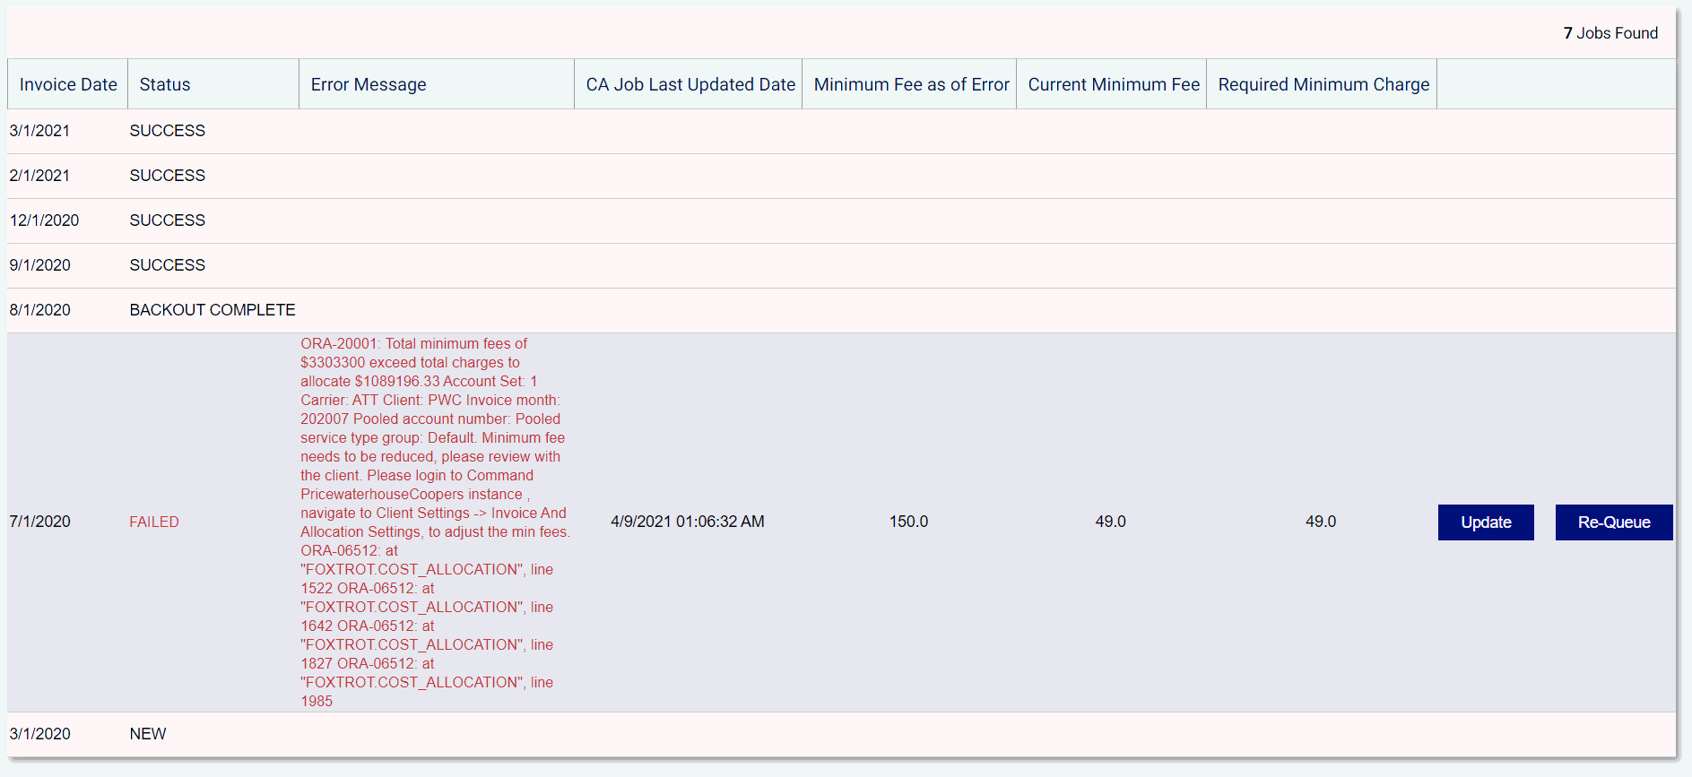Image resolution: width=1692 pixels, height=777 pixels.
Task: Select the 3/1/2021 invoice date row
Action: [39, 131]
